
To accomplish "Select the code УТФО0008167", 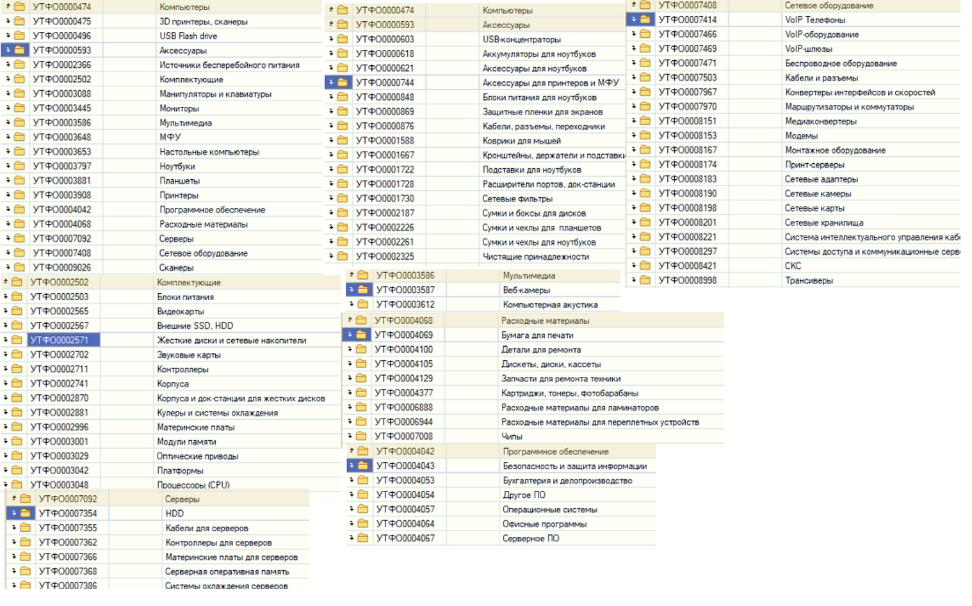I will coord(688,150).
